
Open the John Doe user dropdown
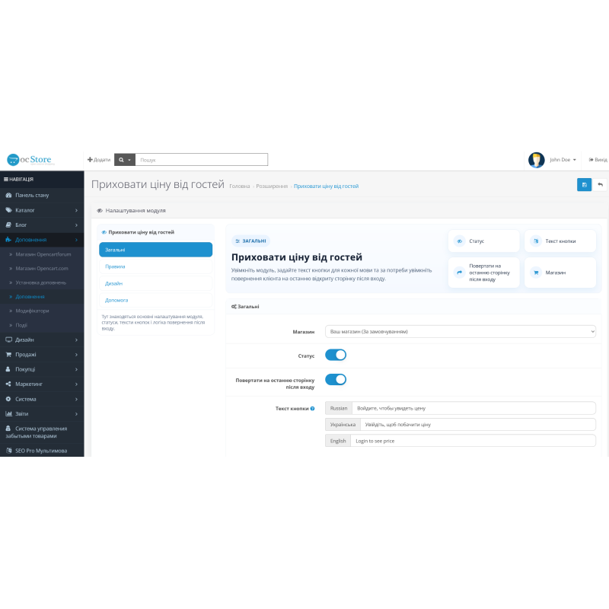point(563,160)
